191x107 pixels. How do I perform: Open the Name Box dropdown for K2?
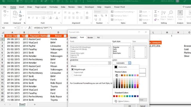[x=15, y=28]
